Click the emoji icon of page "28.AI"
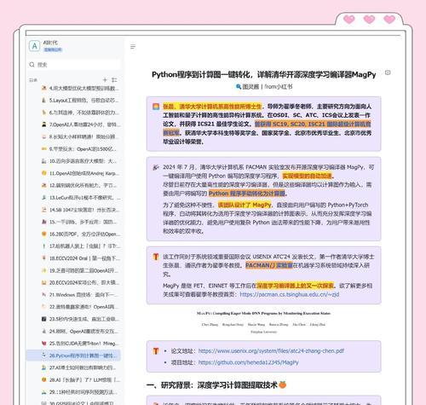Image resolution: width=426 pixels, height=405 pixels. coord(44,380)
